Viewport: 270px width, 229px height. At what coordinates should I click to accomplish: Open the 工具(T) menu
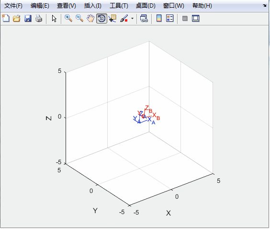point(119,6)
